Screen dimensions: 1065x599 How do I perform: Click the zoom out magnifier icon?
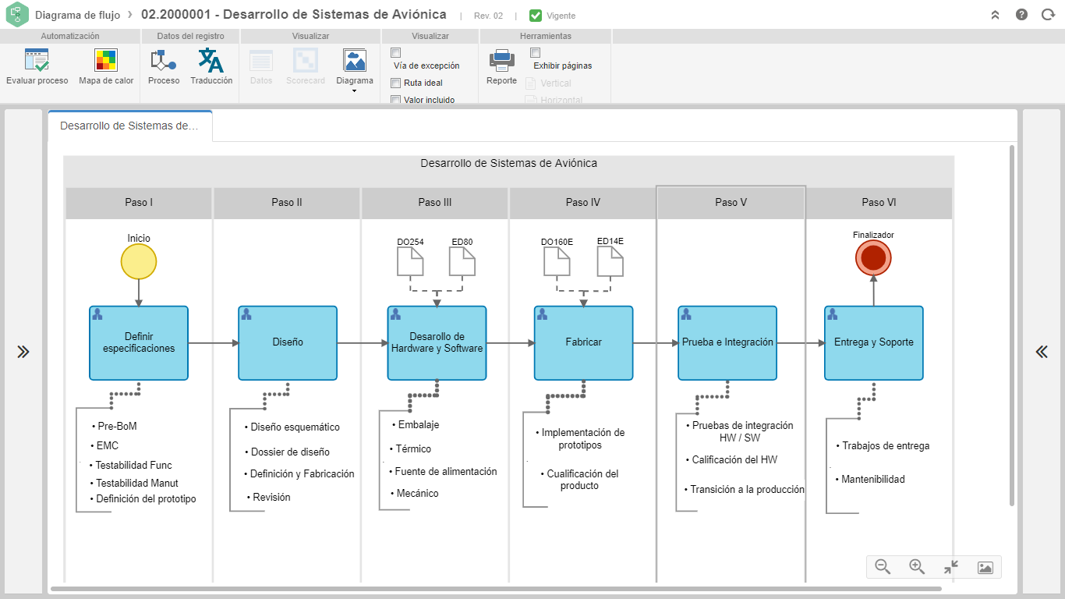click(x=883, y=567)
